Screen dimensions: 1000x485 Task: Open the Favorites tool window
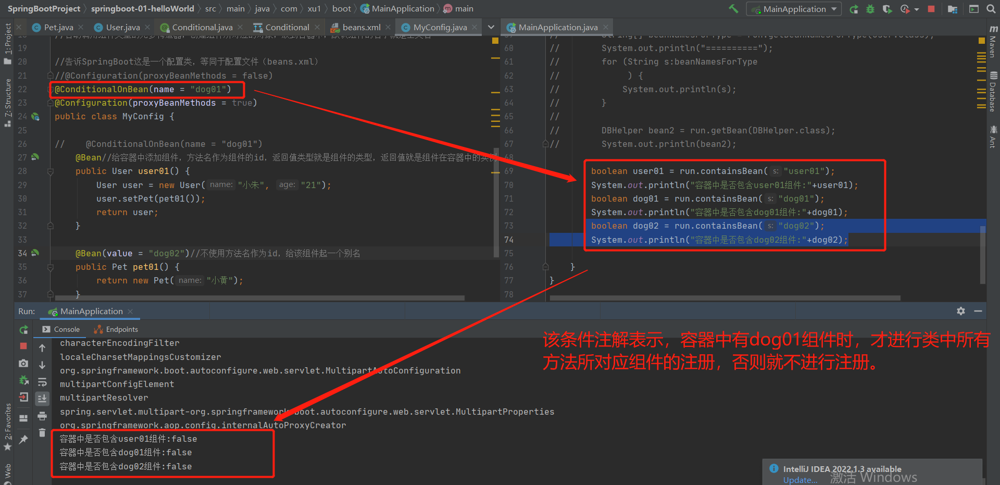7,427
